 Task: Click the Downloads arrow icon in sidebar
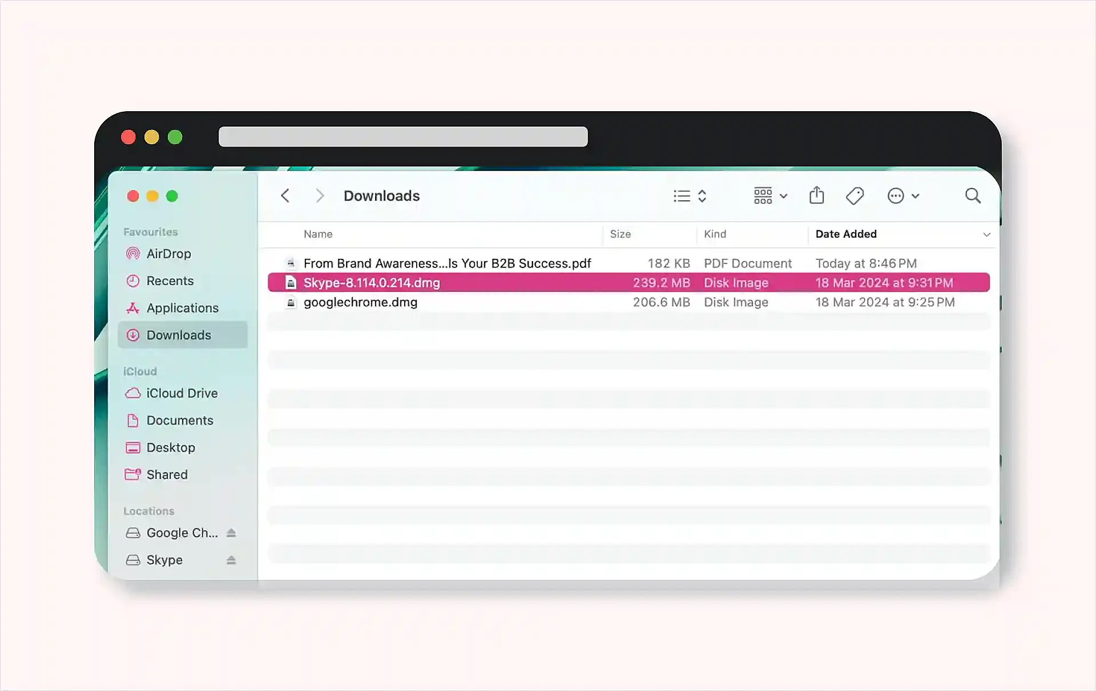click(133, 335)
